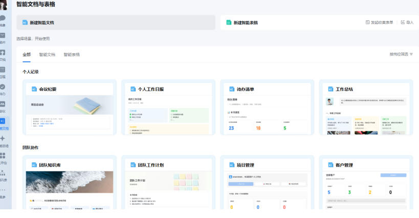Open the More ellipsis icon in sidebar
Viewport: 419px width, 218px height.
3,190
